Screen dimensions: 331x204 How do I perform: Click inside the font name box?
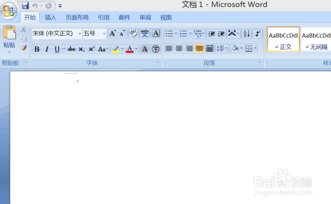coord(55,34)
